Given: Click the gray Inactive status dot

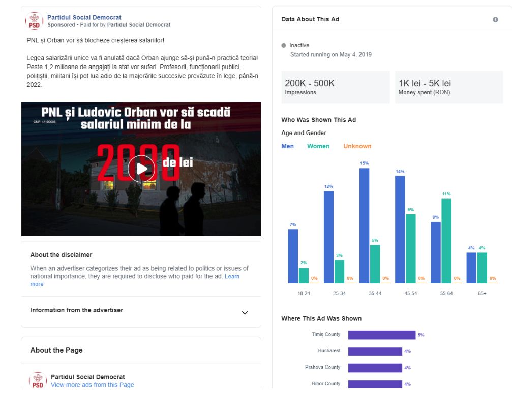Looking at the screenshot, I should pos(284,46).
